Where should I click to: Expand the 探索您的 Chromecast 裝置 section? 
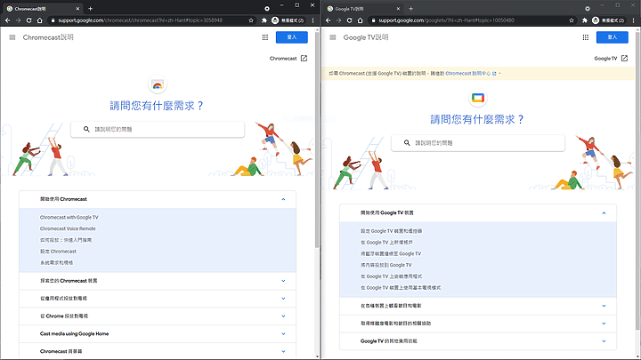coord(283,281)
